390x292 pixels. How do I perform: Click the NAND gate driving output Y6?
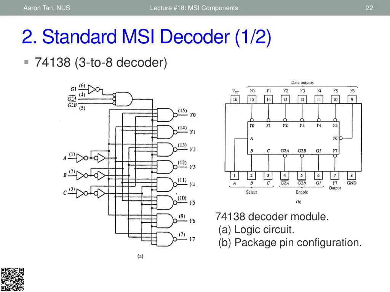coord(167,221)
